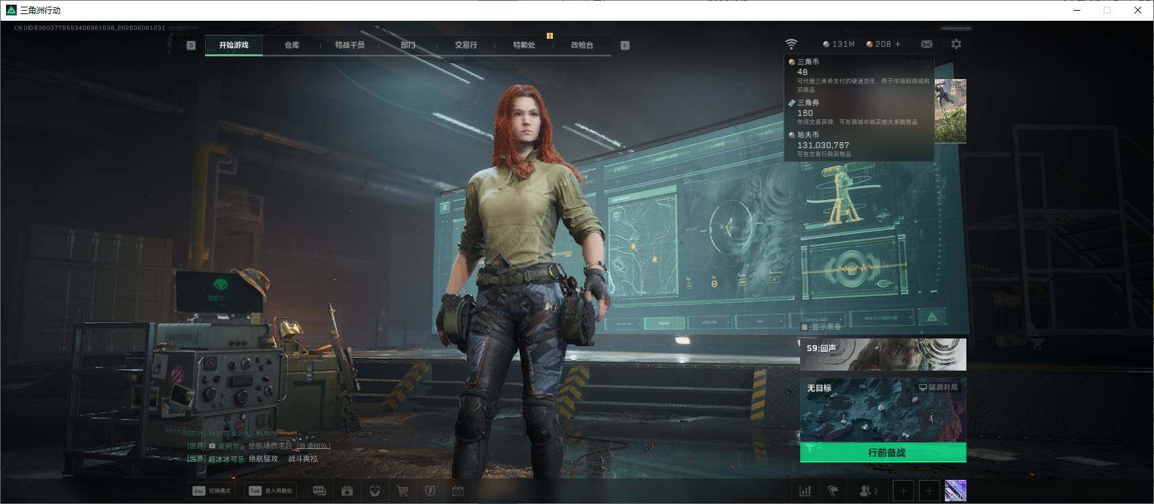1154x504 pixels.
Task: Open the 改枪台 tab
Action: (x=582, y=45)
